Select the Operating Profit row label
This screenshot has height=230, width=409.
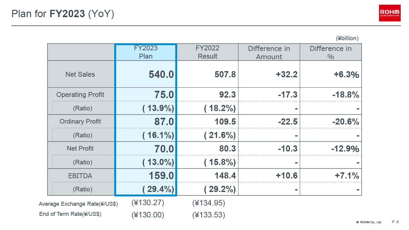click(x=80, y=94)
